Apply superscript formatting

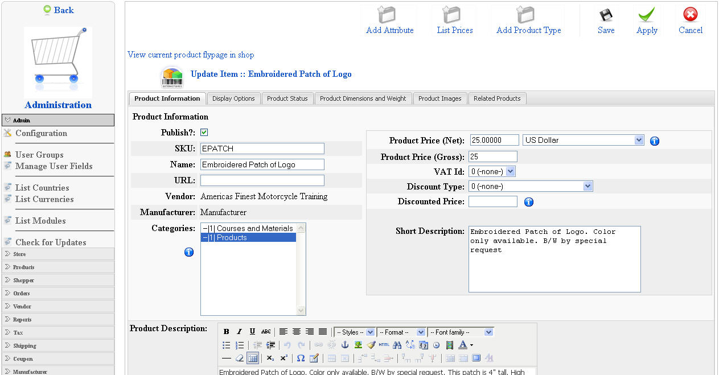[284, 358]
